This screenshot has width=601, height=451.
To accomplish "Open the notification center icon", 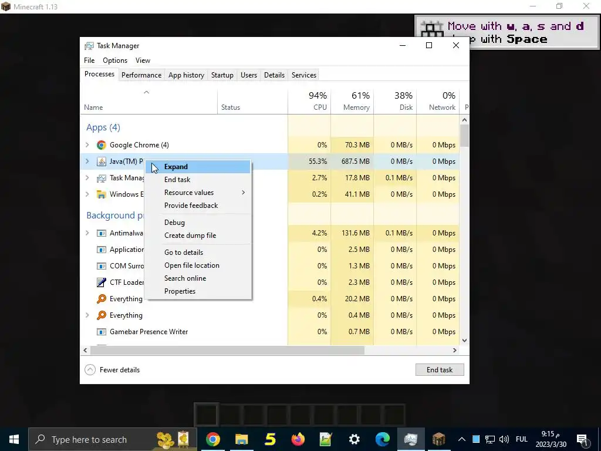I will click(x=582, y=440).
